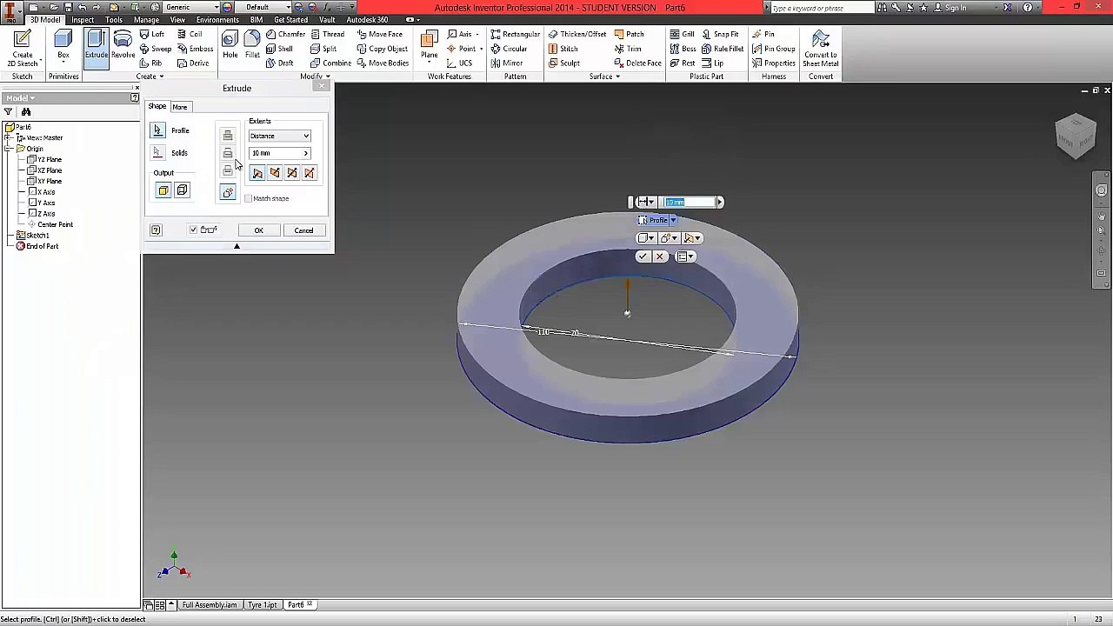Open the Fillet tool
This screenshot has width=1113, height=626.
(x=252, y=45)
